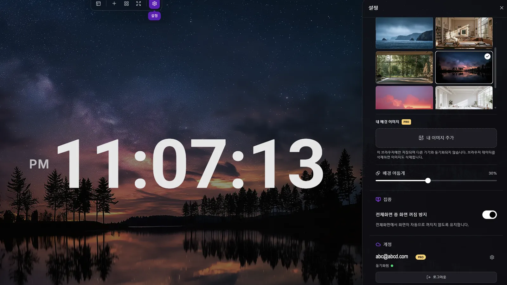Click the 계정 cloud icon
The width and height of the screenshot is (507, 285).
[378, 244]
